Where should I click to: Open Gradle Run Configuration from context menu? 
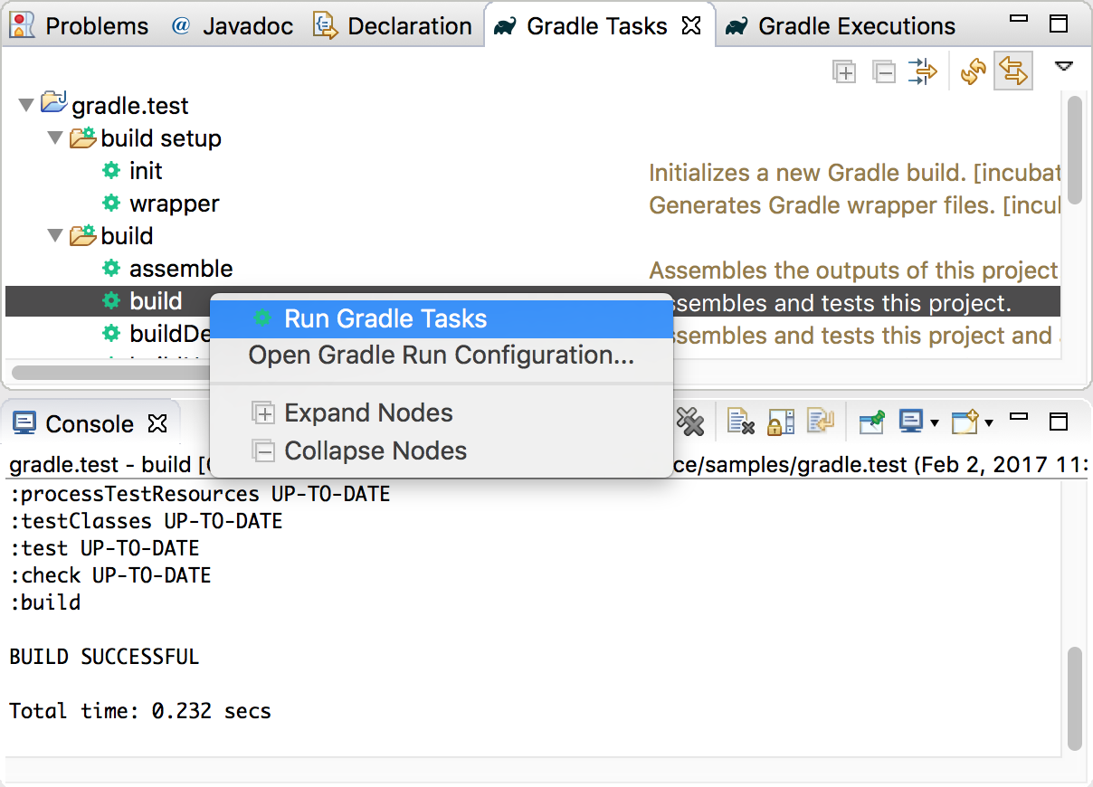tap(442, 355)
